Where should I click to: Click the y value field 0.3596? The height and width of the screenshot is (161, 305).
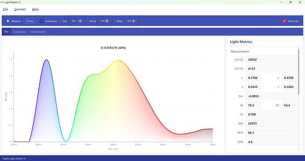(289, 78)
